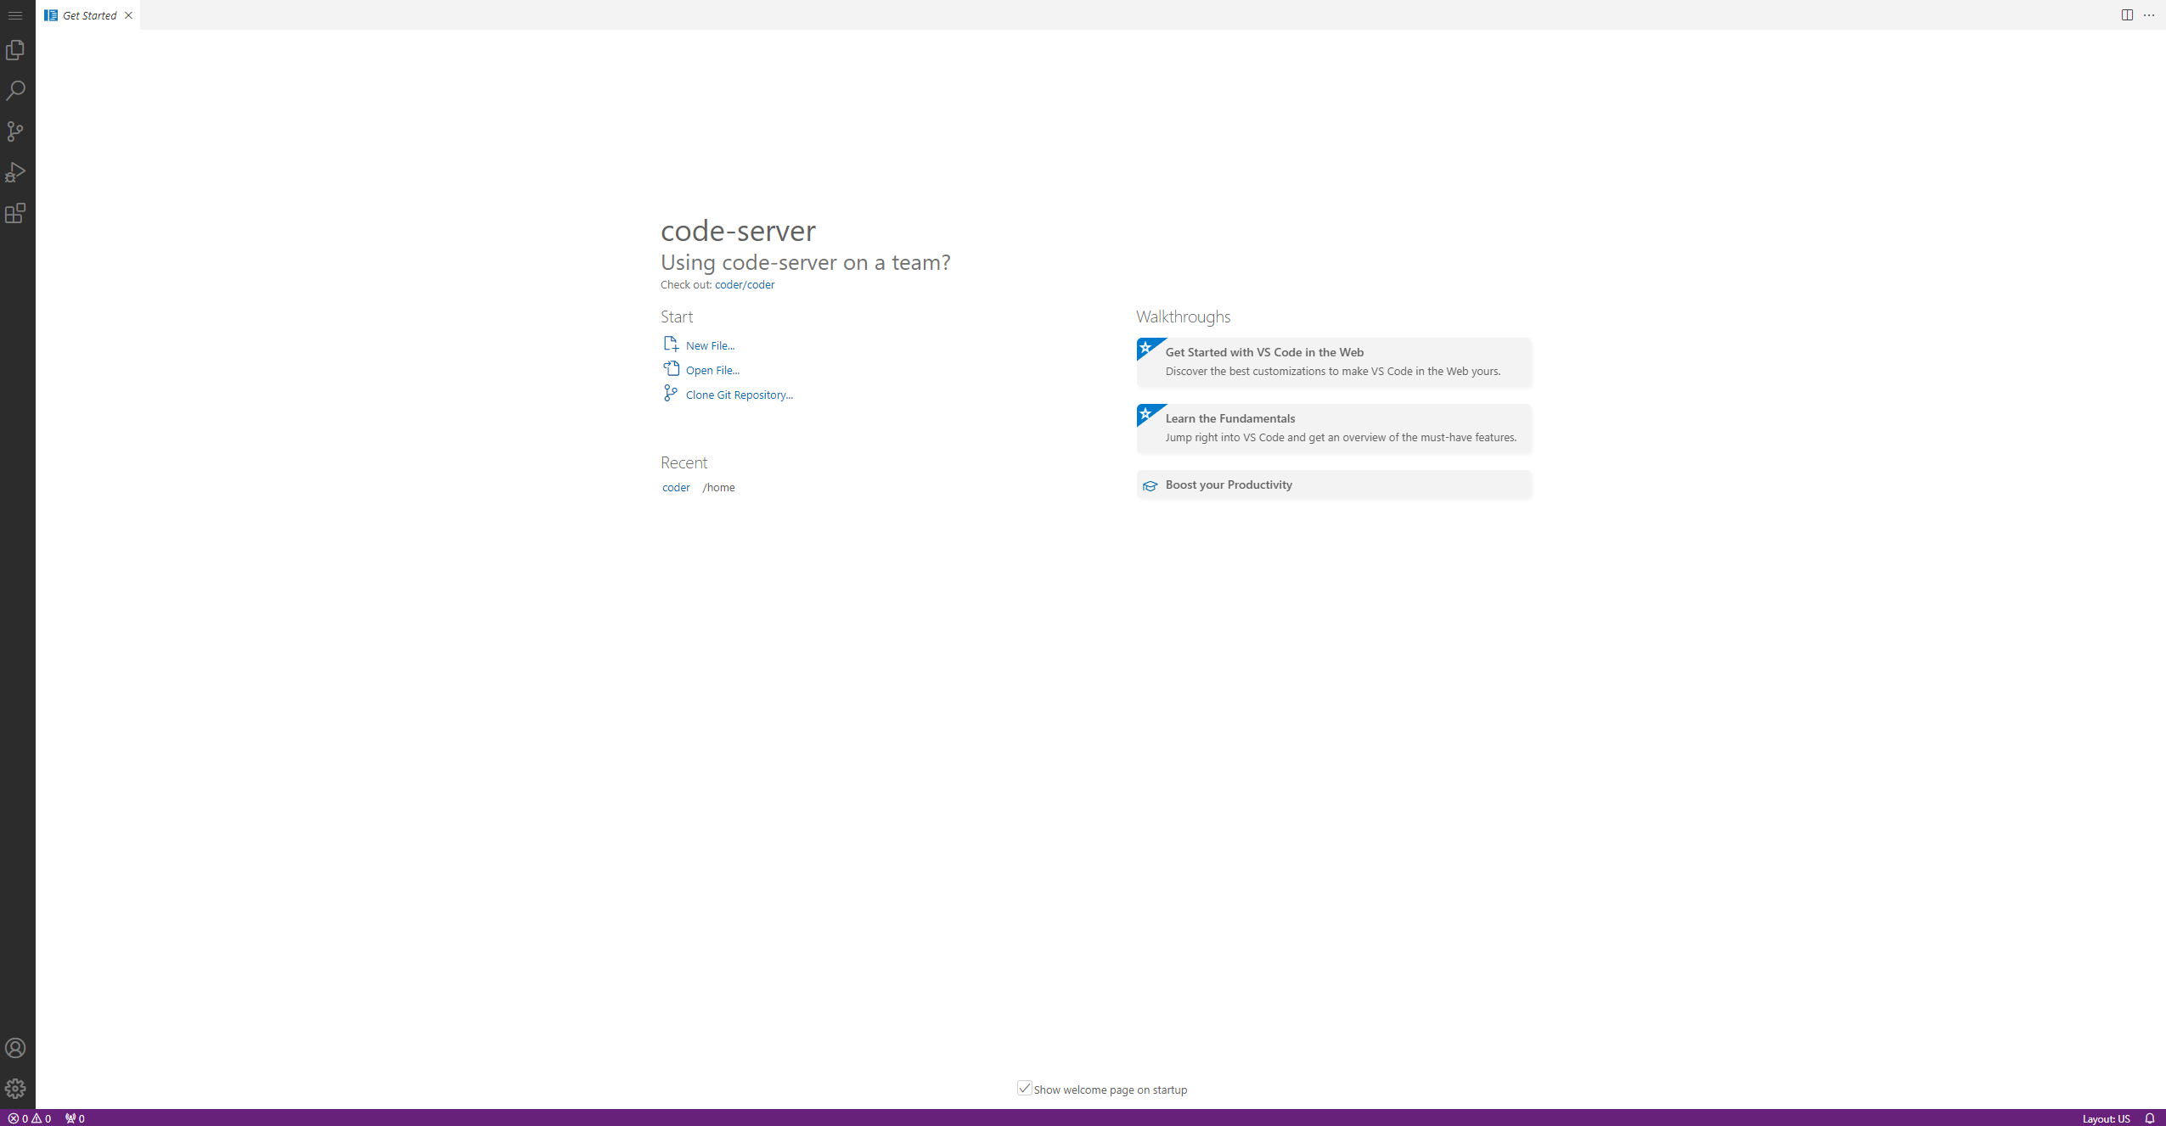Select the Get Started editor tab
The width and height of the screenshot is (2166, 1126).
(x=88, y=15)
